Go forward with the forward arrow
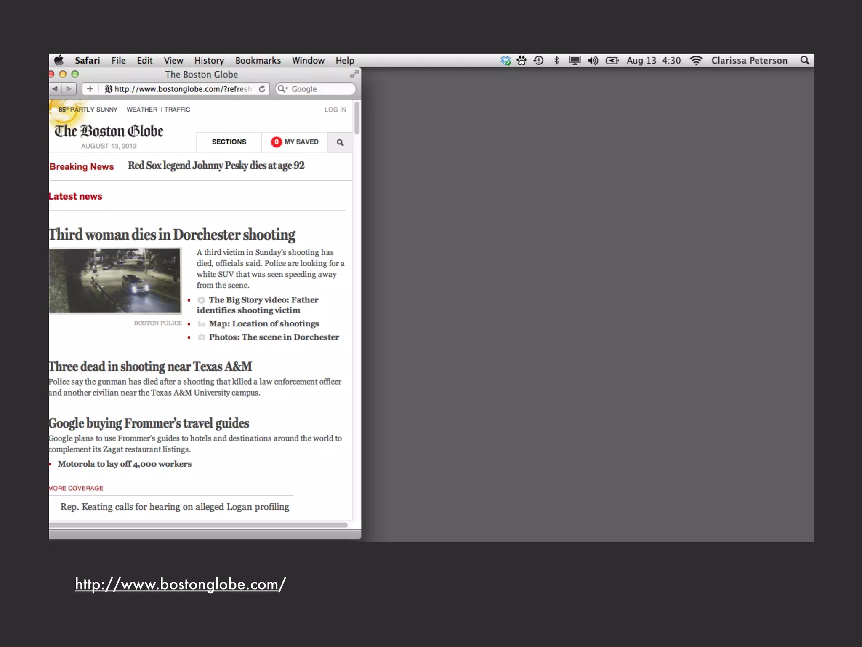Image resolution: width=862 pixels, height=647 pixels. (69, 89)
